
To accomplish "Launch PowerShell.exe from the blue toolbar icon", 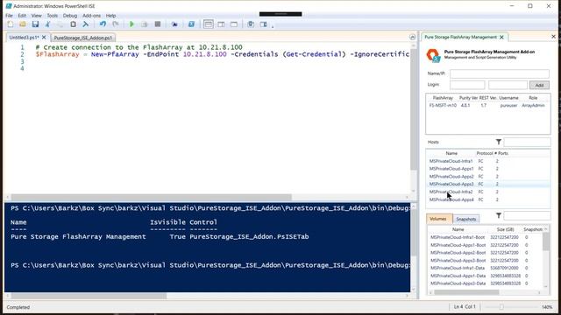I will coord(191,24).
